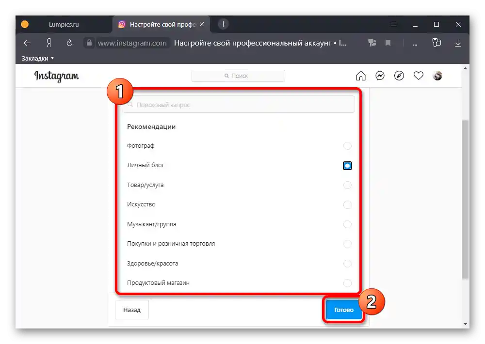The height and width of the screenshot is (344, 485).
Task: Reload the Instagram page
Action: click(69, 43)
